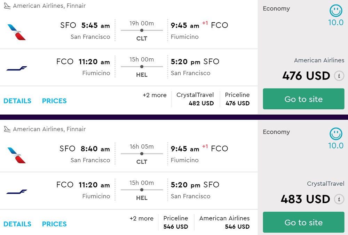Open PRICES for the 476 USD itinerary
This screenshot has width=348, height=235.
pos(54,101)
